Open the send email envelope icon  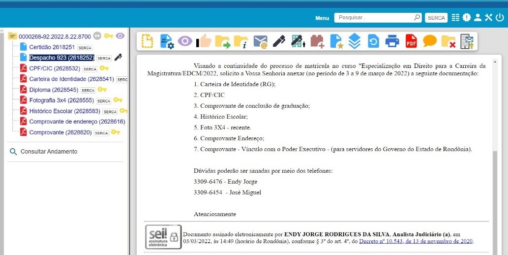260,41
